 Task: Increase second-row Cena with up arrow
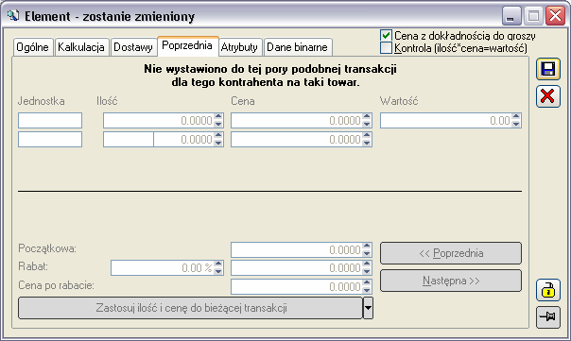(367, 136)
